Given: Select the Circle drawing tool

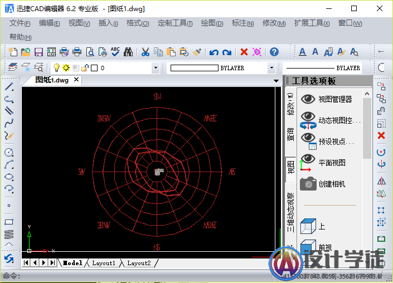Looking at the screenshot, I should point(9,152).
